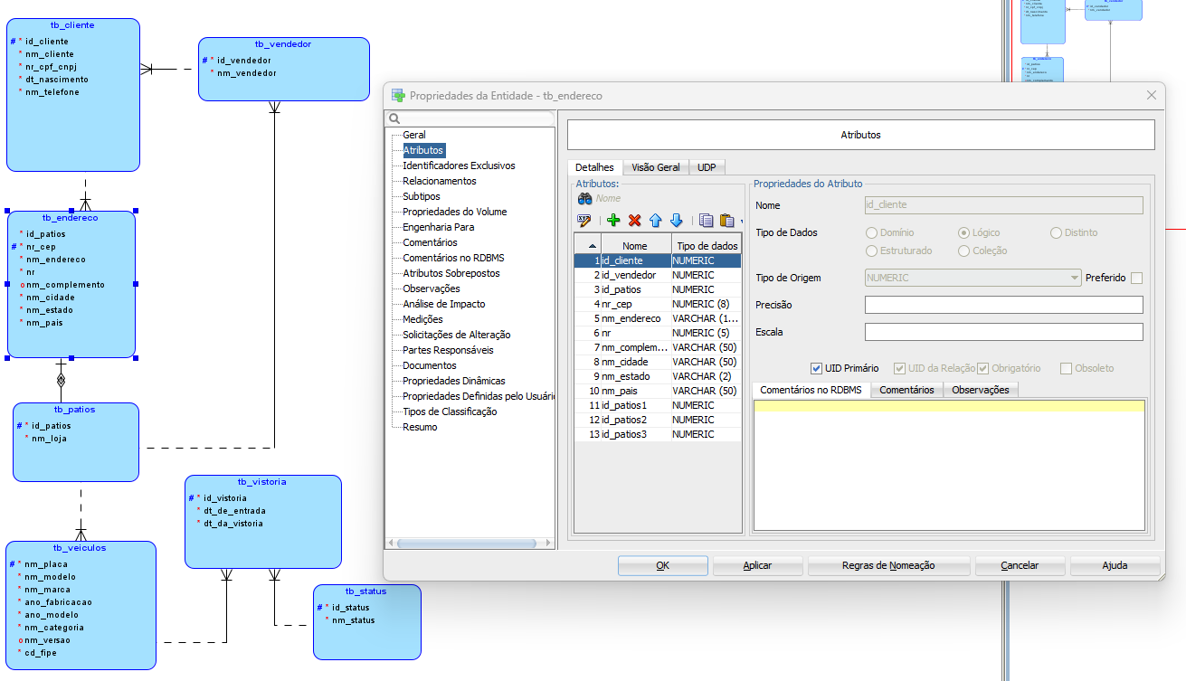
Task: Tick the Obsoleto checkbox
Action: 1066,368
